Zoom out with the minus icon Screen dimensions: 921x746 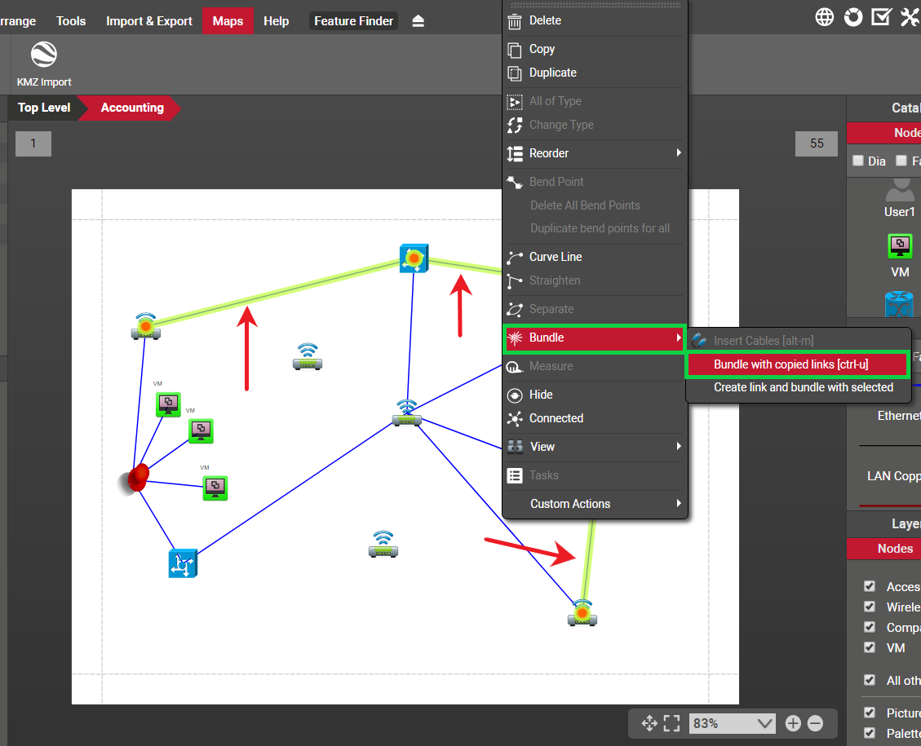(x=815, y=723)
